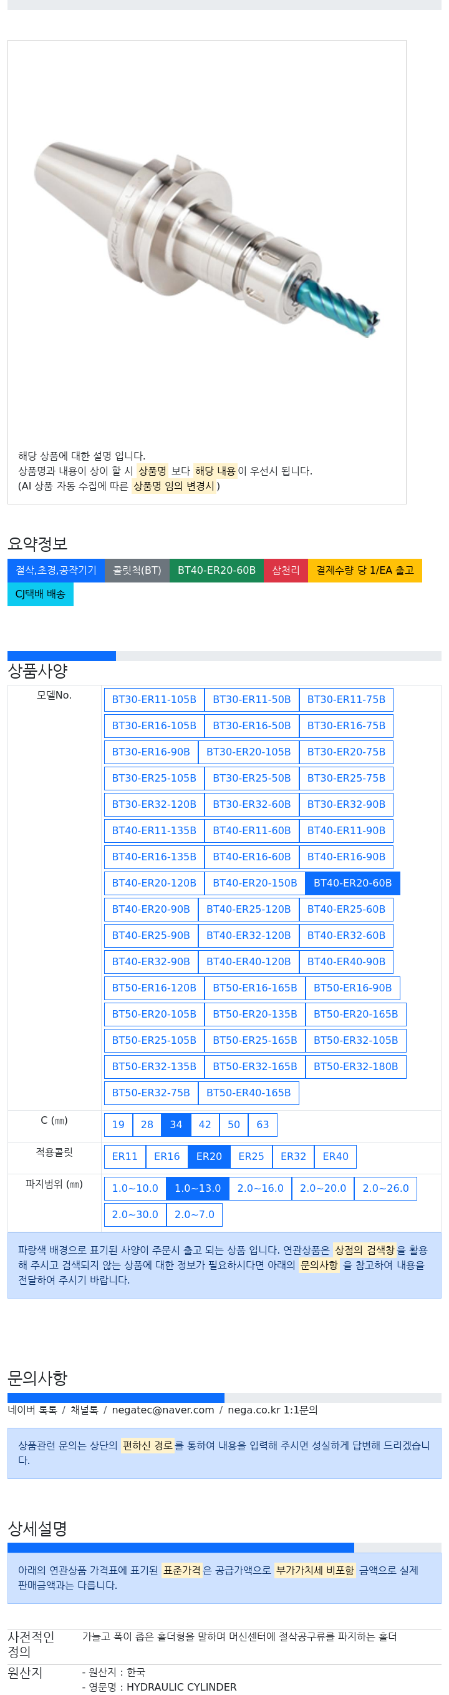
Task: Click the negatec@naver.com inquiry contact
Action: coord(163,1410)
